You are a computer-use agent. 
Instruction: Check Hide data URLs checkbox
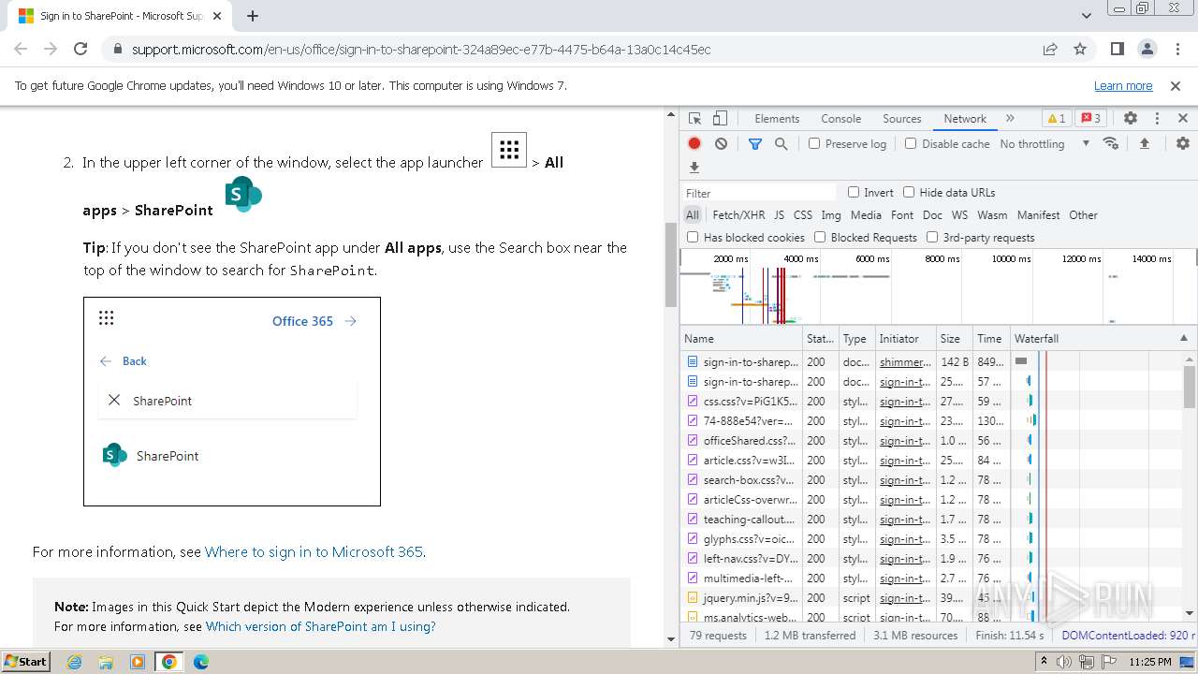(x=909, y=192)
